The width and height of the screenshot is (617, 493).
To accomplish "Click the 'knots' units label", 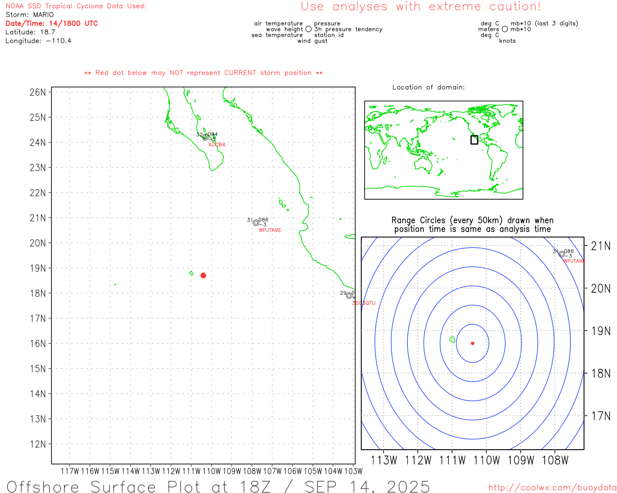I will click(x=508, y=41).
